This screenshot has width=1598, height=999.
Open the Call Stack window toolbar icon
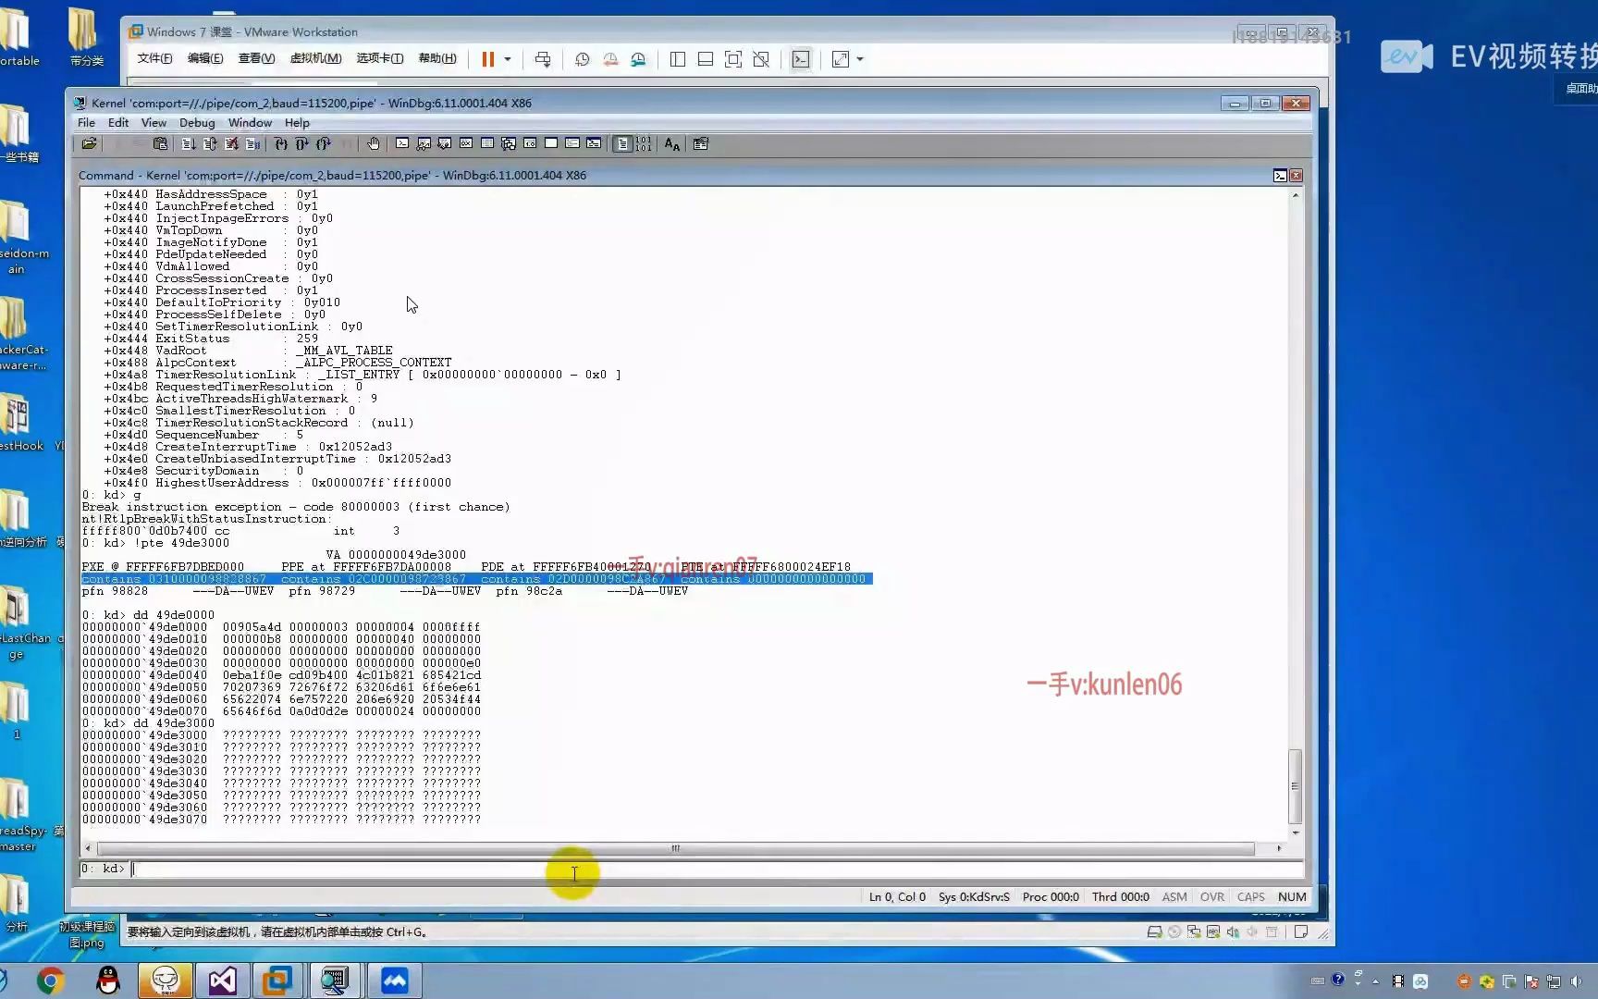click(x=509, y=143)
